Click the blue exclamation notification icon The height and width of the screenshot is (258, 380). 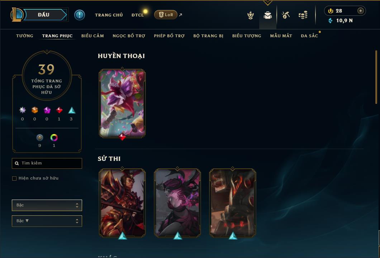[x=80, y=15]
